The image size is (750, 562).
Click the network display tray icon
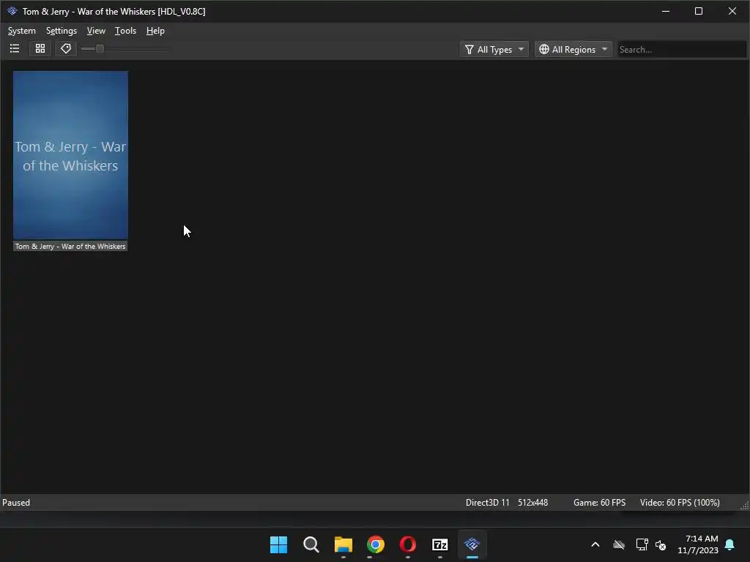pos(642,544)
